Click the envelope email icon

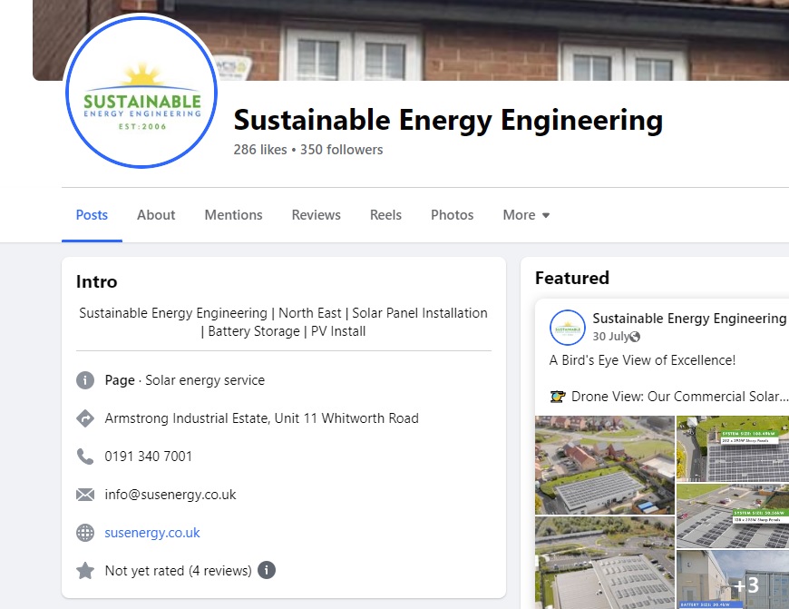[85, 495]
